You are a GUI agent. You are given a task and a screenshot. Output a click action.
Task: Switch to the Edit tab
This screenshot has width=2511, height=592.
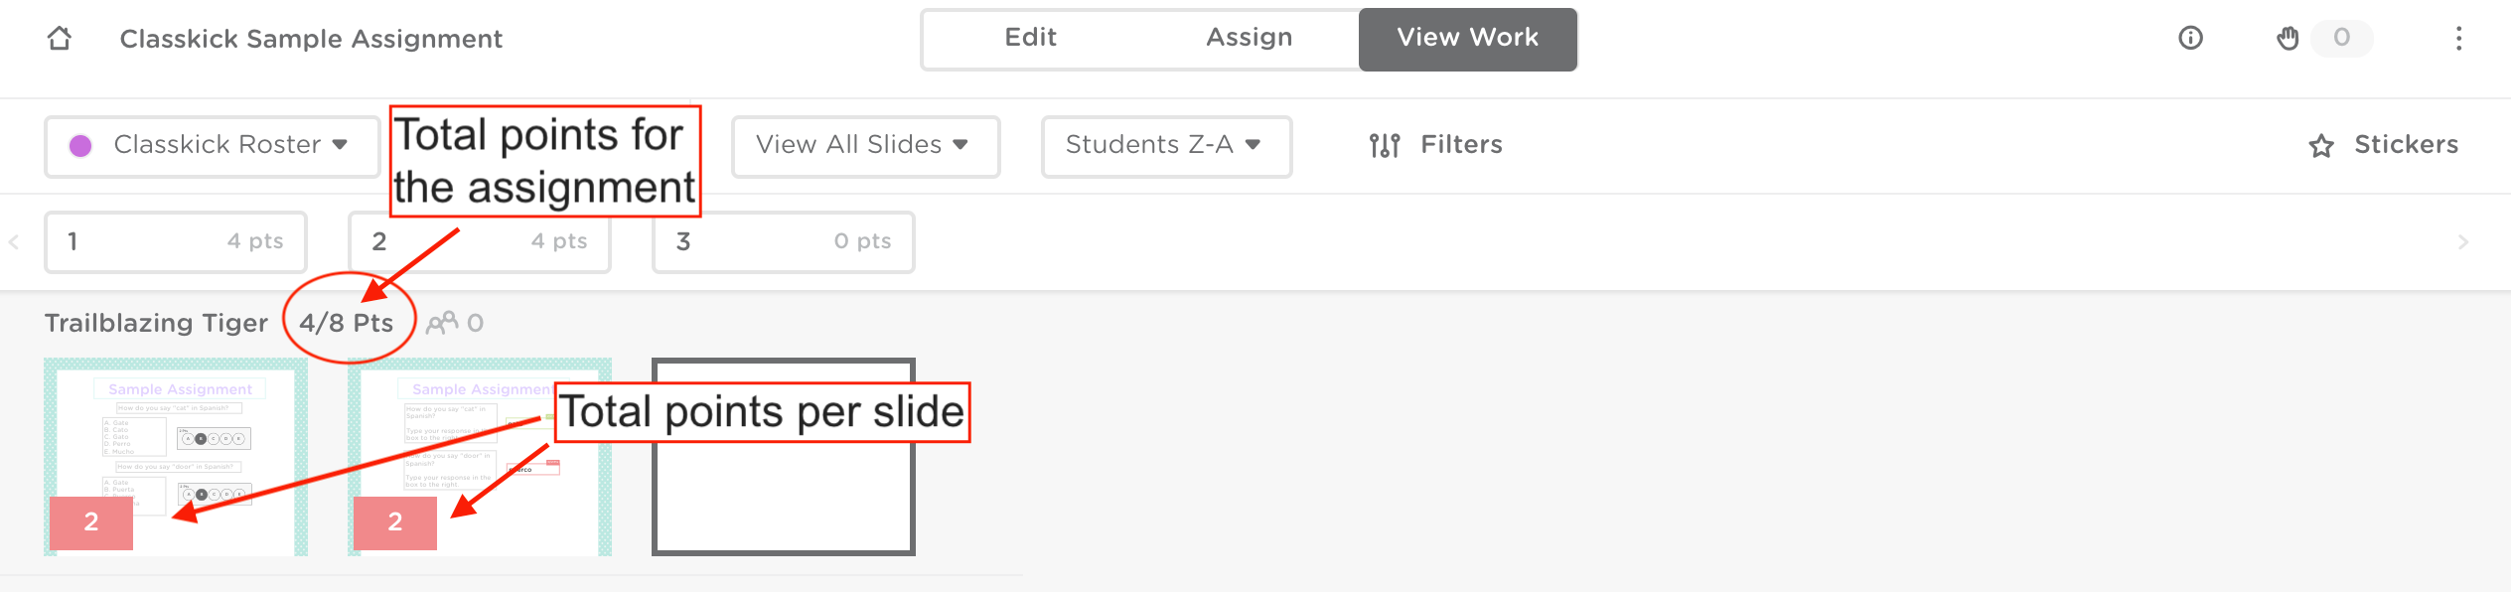point(1030,39)
